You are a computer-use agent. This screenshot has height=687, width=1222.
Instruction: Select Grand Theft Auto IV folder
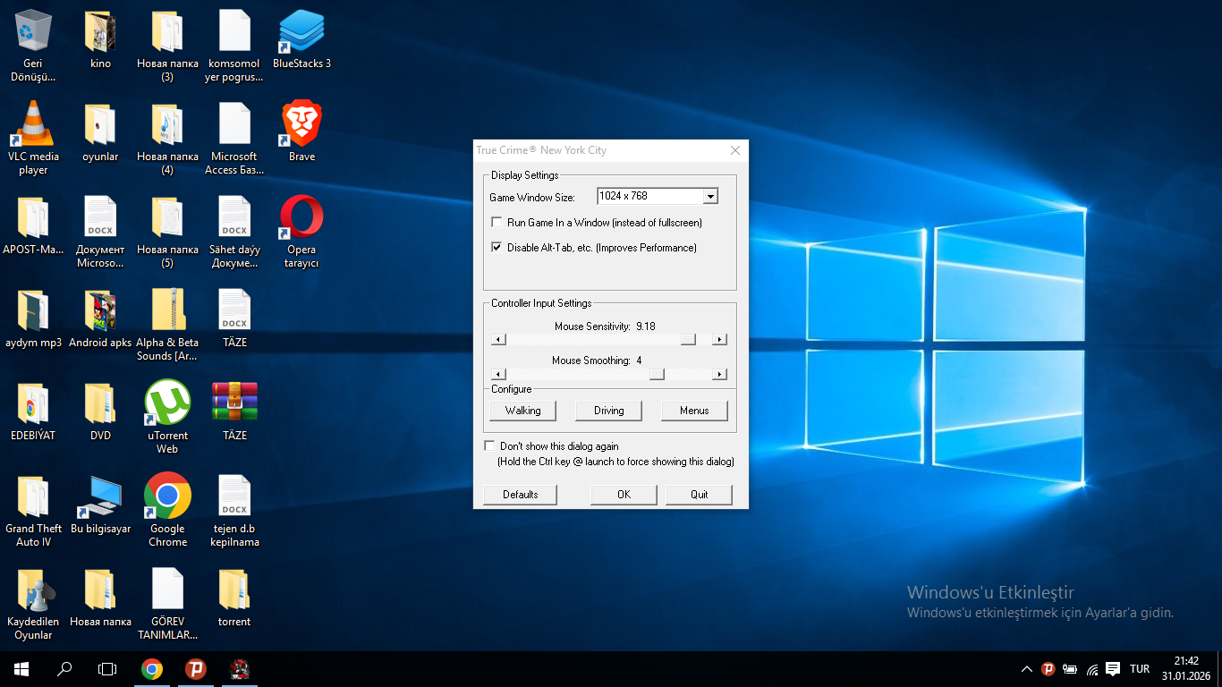click(x=33, y=512)
